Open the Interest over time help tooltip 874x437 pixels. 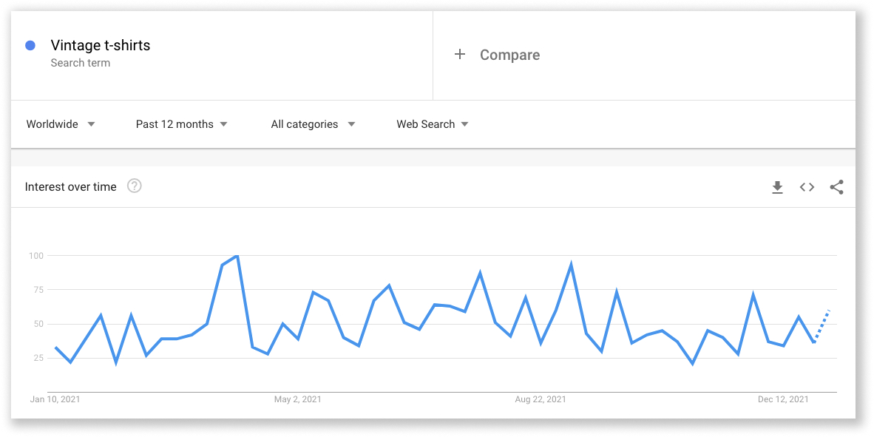pos(135,186)
